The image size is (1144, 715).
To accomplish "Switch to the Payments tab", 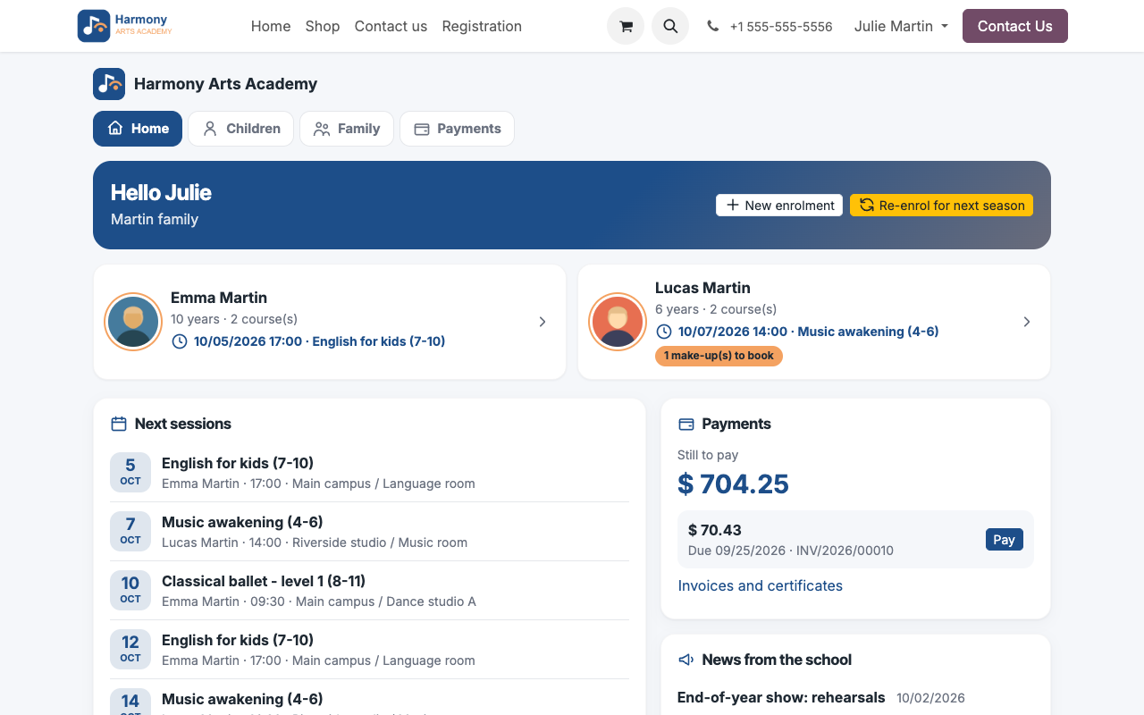I will [457, 129].
